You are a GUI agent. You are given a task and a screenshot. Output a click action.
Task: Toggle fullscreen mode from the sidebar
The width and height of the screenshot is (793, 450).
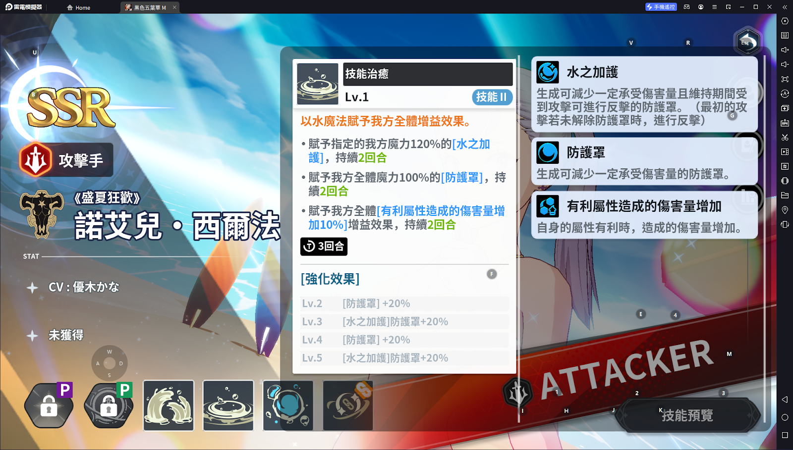(x=785, y=79)
